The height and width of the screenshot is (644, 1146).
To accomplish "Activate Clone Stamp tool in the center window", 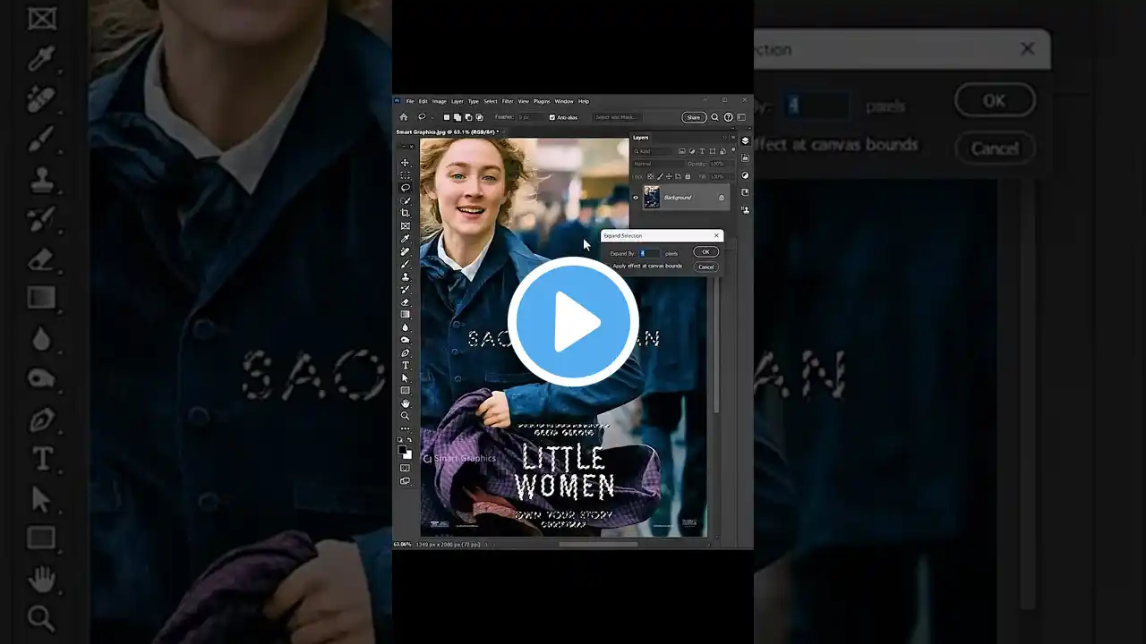I will (405, 276).
